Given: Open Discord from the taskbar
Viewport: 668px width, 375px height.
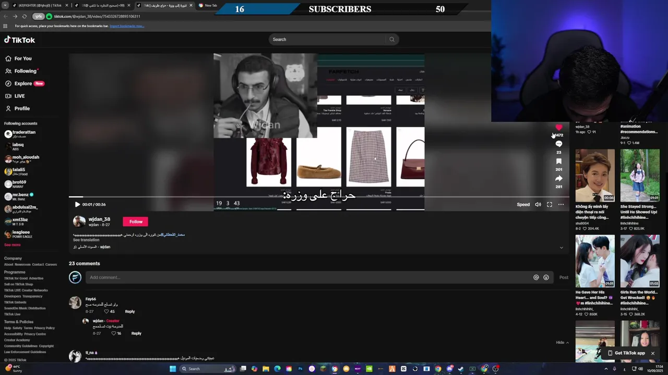Looking at the screenshot, I should (x=449, y=369).
